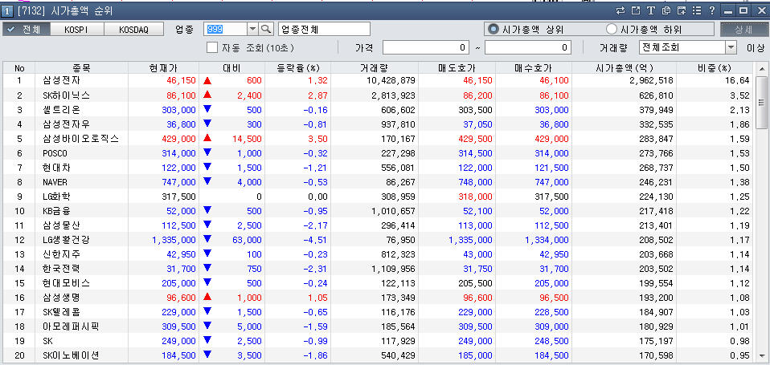
Task: Click the swap arrows icon in title bar
Action: pos(620,10)
